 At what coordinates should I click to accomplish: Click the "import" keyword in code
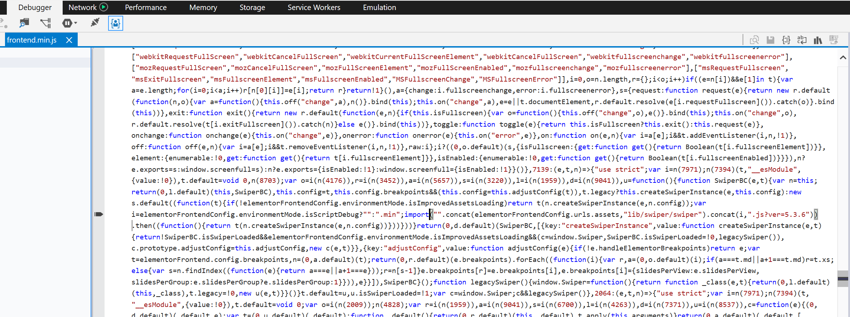tap(417, 215)
